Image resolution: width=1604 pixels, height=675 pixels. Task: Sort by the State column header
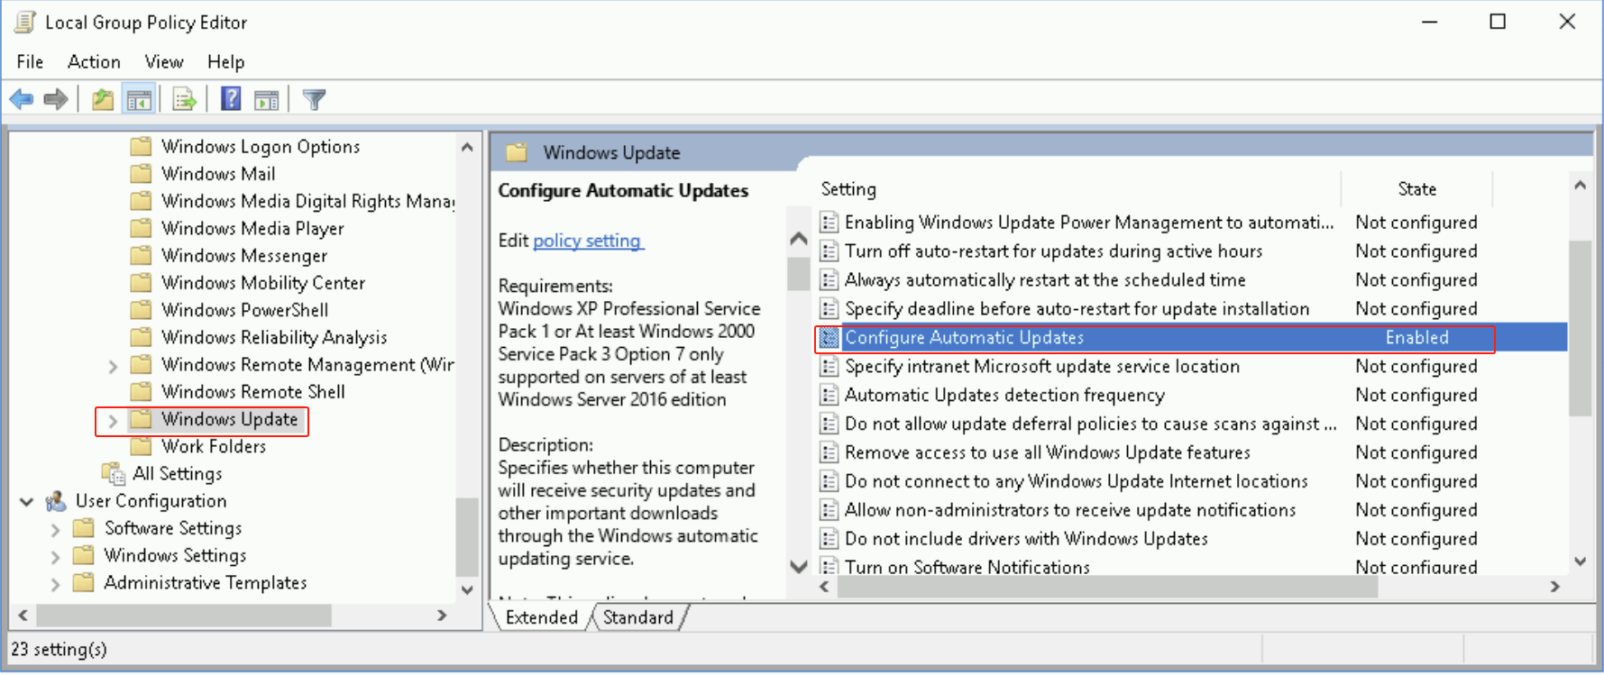[x=1416, y=189]
